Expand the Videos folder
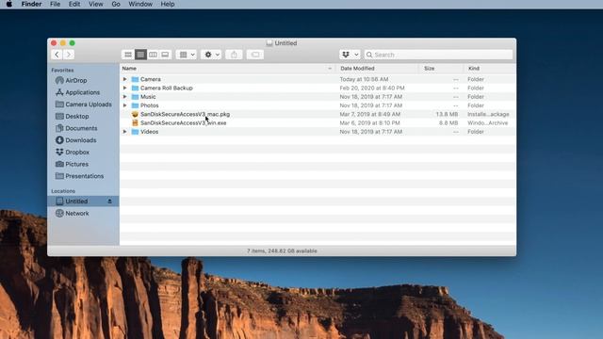This screenshot has width=603, height=339. [124, 132]
